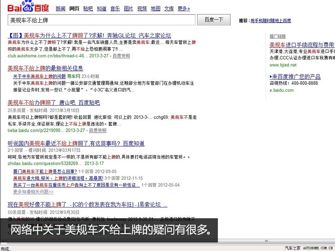Open 我买了一台美规车在重庆市上户 question
This screenshot has height=251, width=335.
pyautogui.click(x=77, y=185)
